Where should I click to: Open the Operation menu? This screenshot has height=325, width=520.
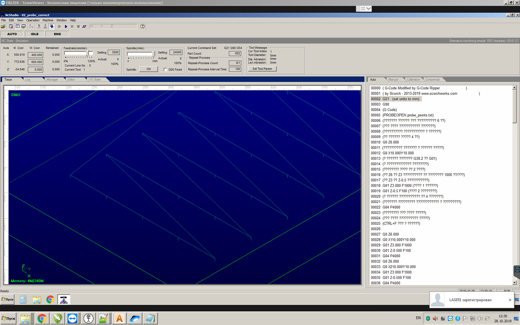pyautogui.click(x=32, y=20)
